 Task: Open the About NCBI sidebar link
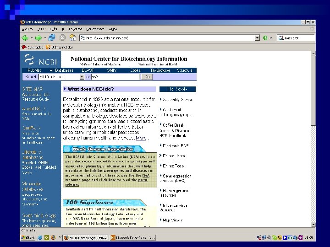click(x=33, y=109)
